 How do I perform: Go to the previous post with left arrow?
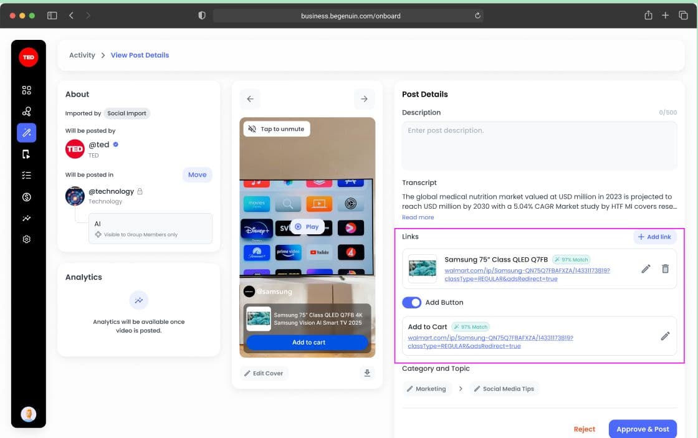[250, 99]
